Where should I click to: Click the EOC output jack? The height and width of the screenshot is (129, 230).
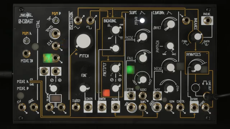(142, 96)
